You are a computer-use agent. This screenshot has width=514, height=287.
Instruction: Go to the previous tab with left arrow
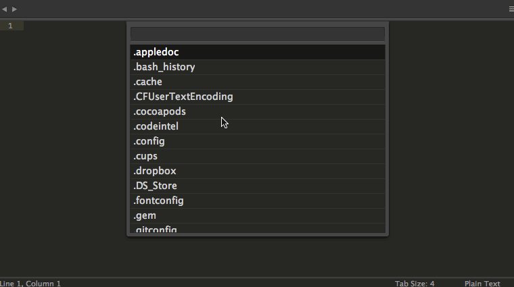tap(4, 9)
